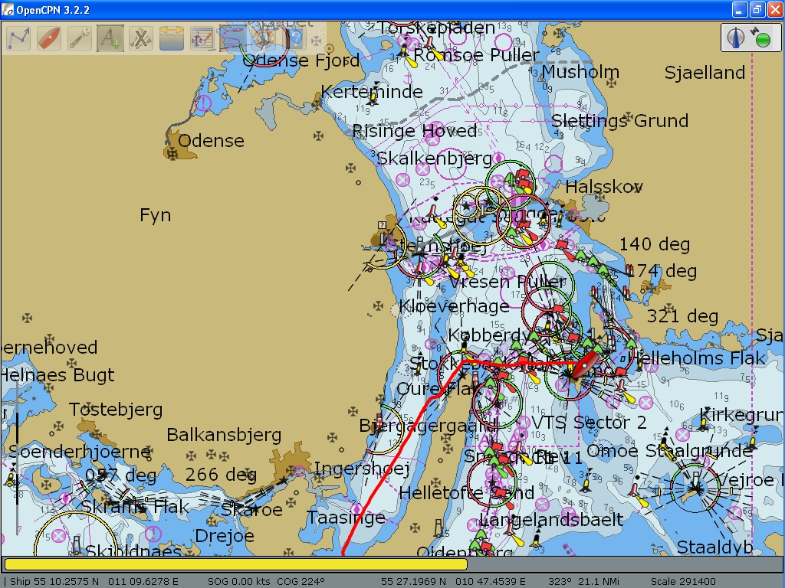Click the 174 deg label
The height and width of the screenshot is (588, 785).
point(661,272)
